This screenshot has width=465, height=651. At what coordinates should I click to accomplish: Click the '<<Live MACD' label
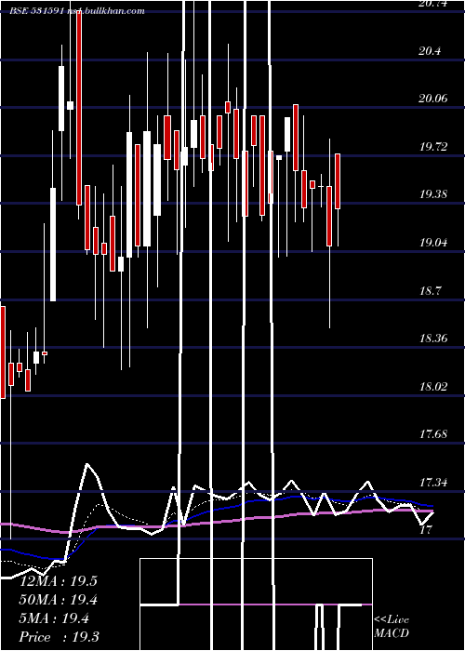tap(392, 626)
